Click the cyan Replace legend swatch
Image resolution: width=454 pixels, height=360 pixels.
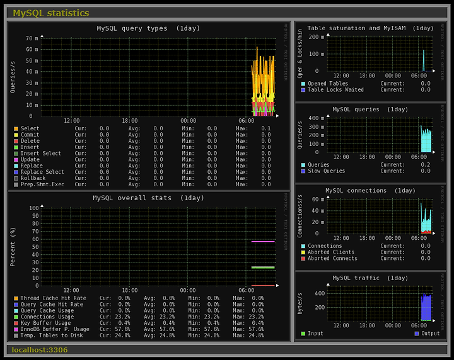[16, 166]
